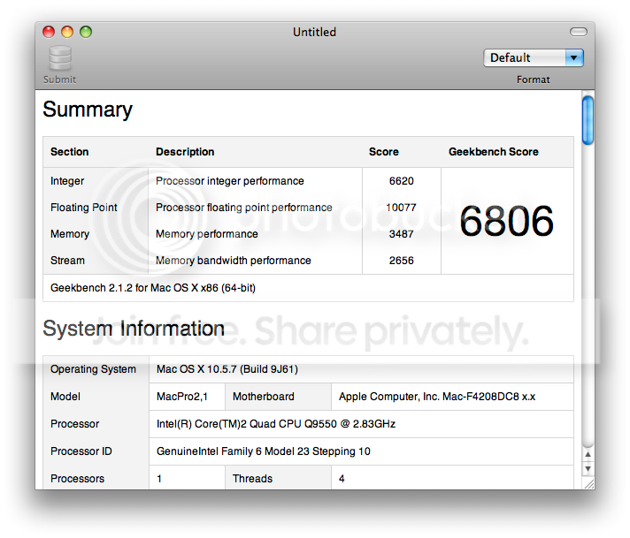Click the Score column header
Screen dimensions: 630x538
pos(384,152)
